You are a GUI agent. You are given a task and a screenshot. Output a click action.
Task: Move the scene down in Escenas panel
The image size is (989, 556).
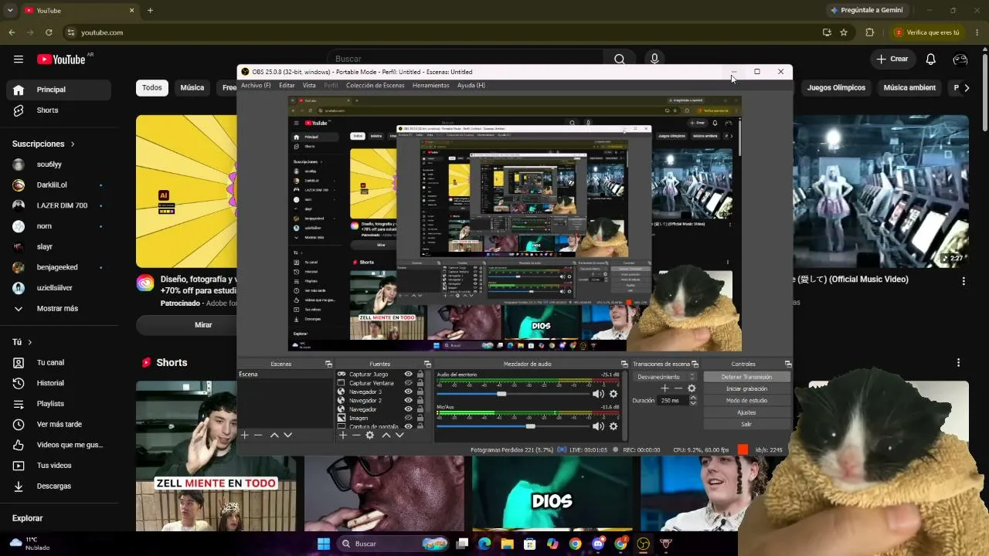tap(287, 436)
